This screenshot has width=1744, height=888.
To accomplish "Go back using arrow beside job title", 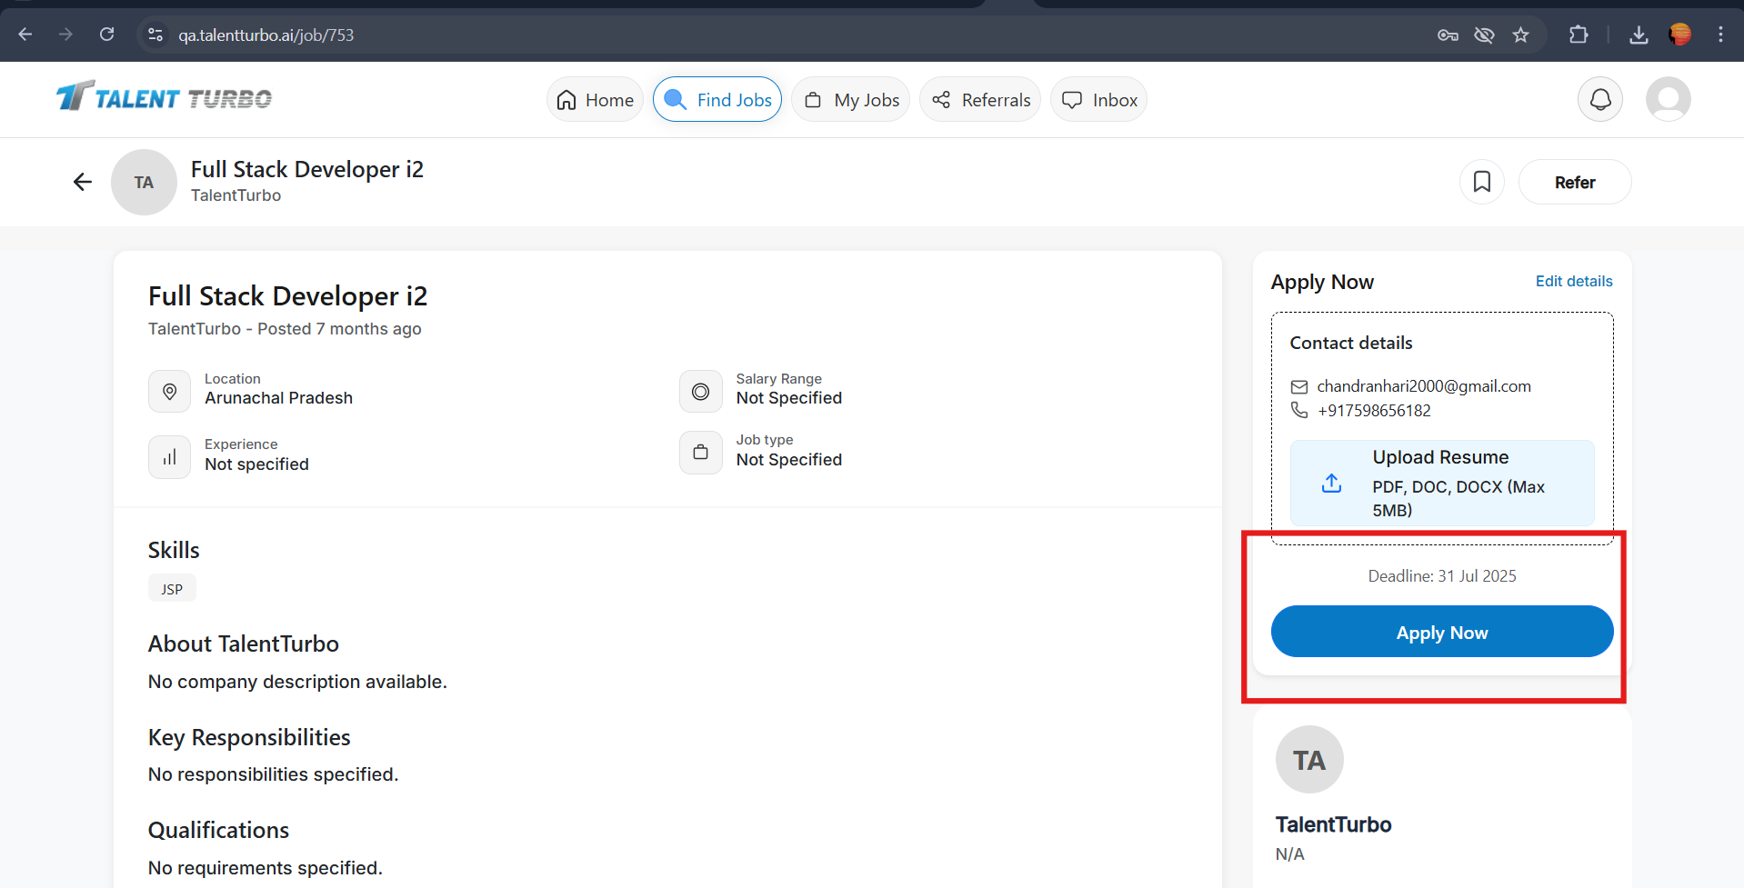I will (x=83, y=182).
